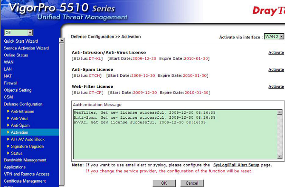The image size is (285, 187).
Task: Click the yellow arrow beside AI / AV Auto Block
Action: point(8,139)
